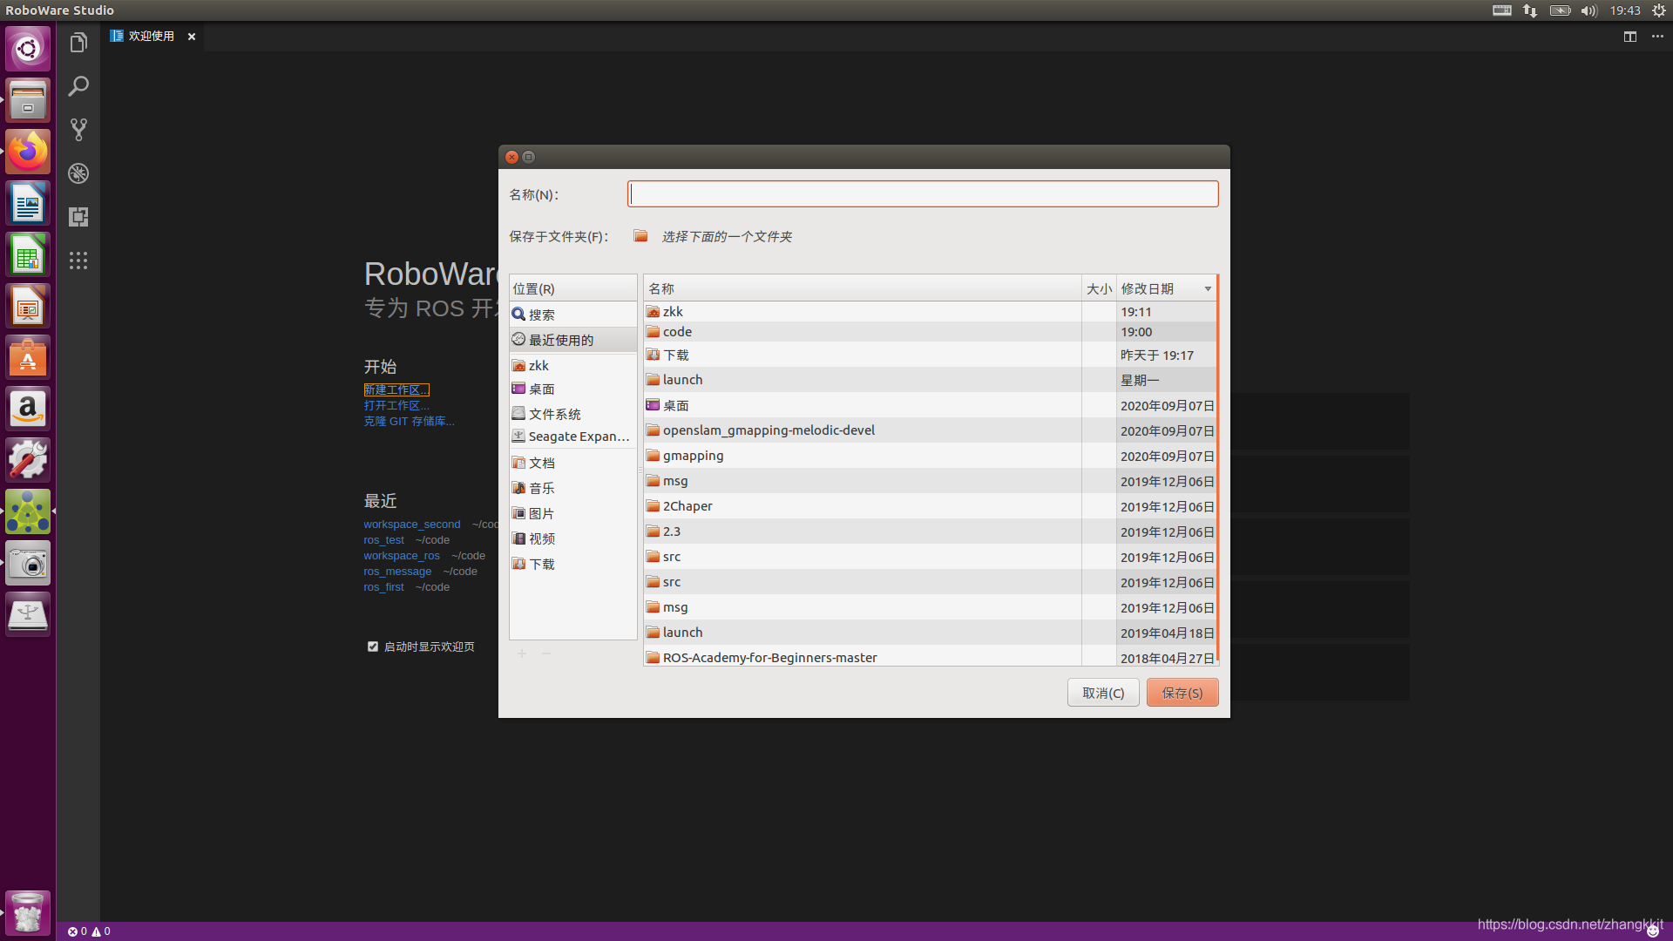
Task: Click the Cancel button in dialog
Action: coord(1102,693)
